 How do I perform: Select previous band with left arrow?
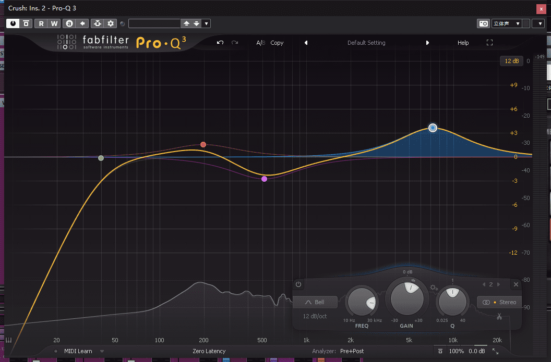(484, 284)
